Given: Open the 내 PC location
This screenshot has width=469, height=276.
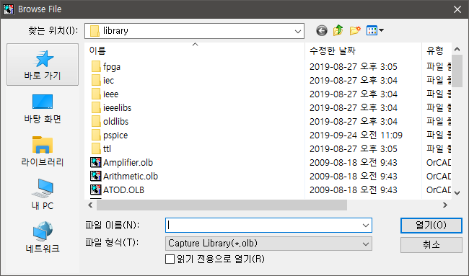Looking at the screenshot, I should pos(43,195).
